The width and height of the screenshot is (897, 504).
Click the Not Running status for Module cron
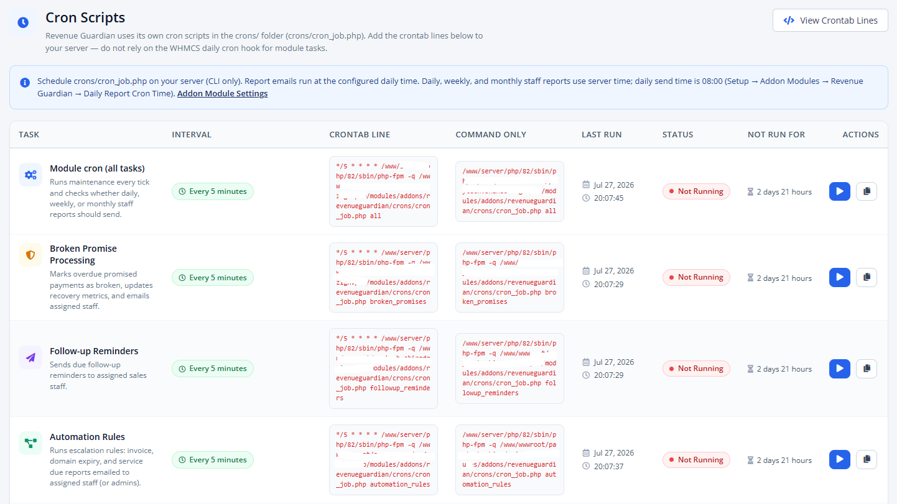[696, 191]
